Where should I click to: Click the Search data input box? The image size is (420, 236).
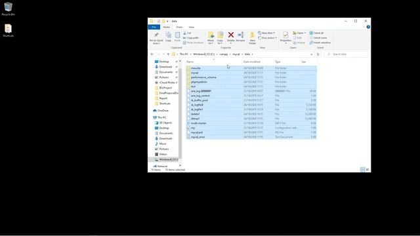[346, 54]
